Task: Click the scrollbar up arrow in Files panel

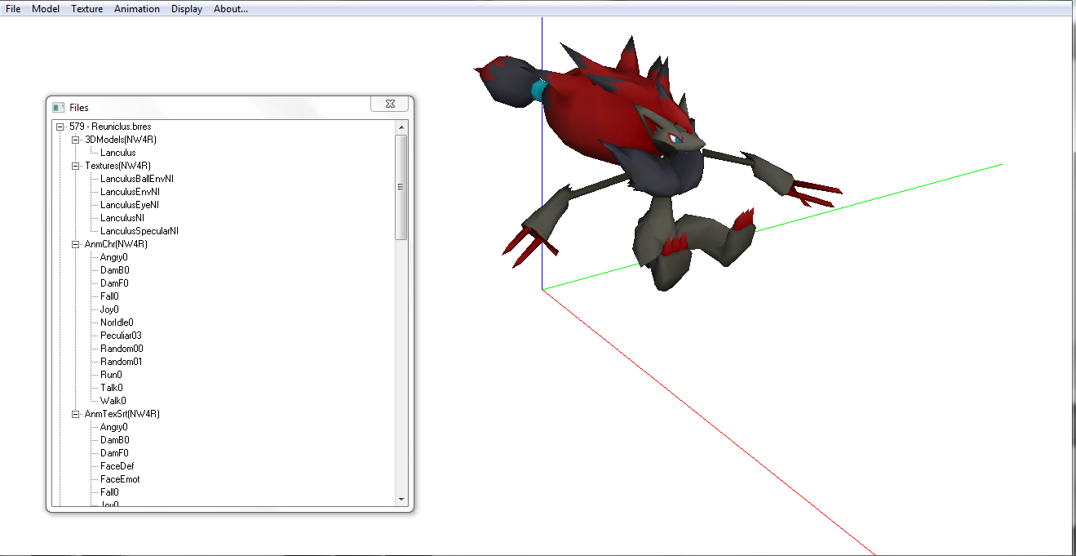Action: pos(401,127)
